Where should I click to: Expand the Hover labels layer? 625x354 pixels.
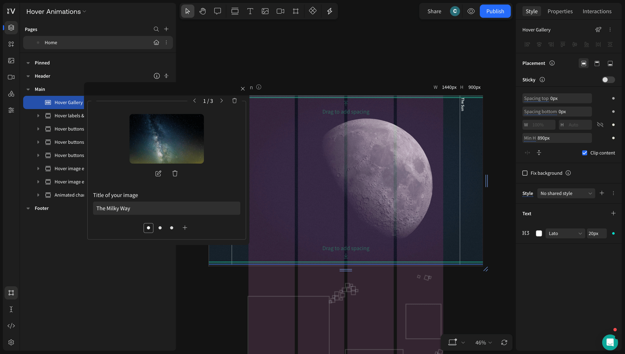(38, 116)
